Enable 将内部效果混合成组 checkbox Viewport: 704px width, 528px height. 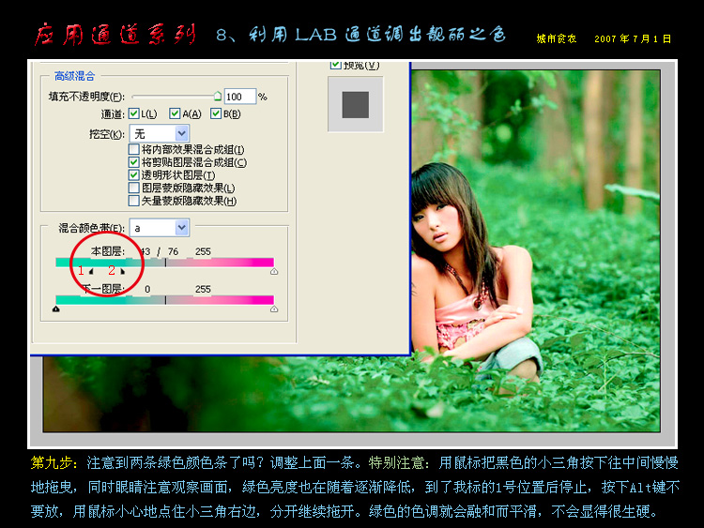click(134, 149)
